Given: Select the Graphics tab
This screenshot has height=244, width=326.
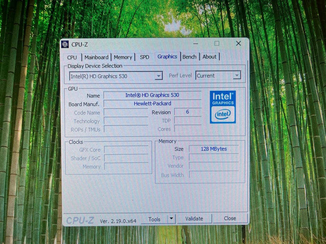Looking at the screenshot, I should tap(167, 57).
